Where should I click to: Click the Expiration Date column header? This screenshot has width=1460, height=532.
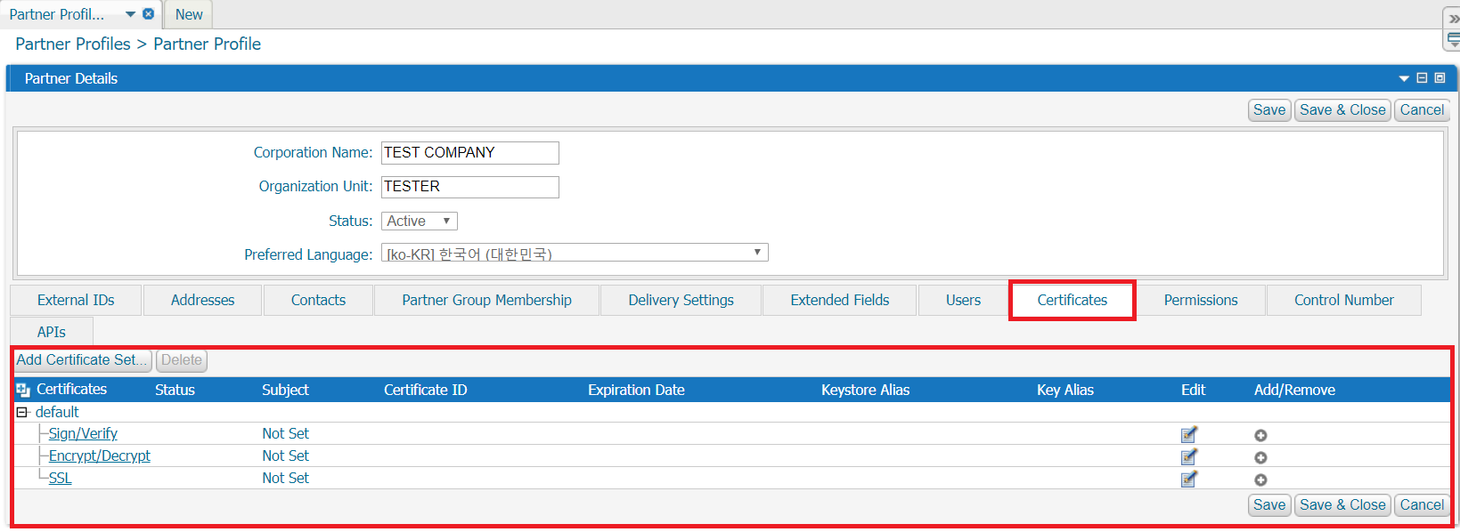click(x=636, y=391)
